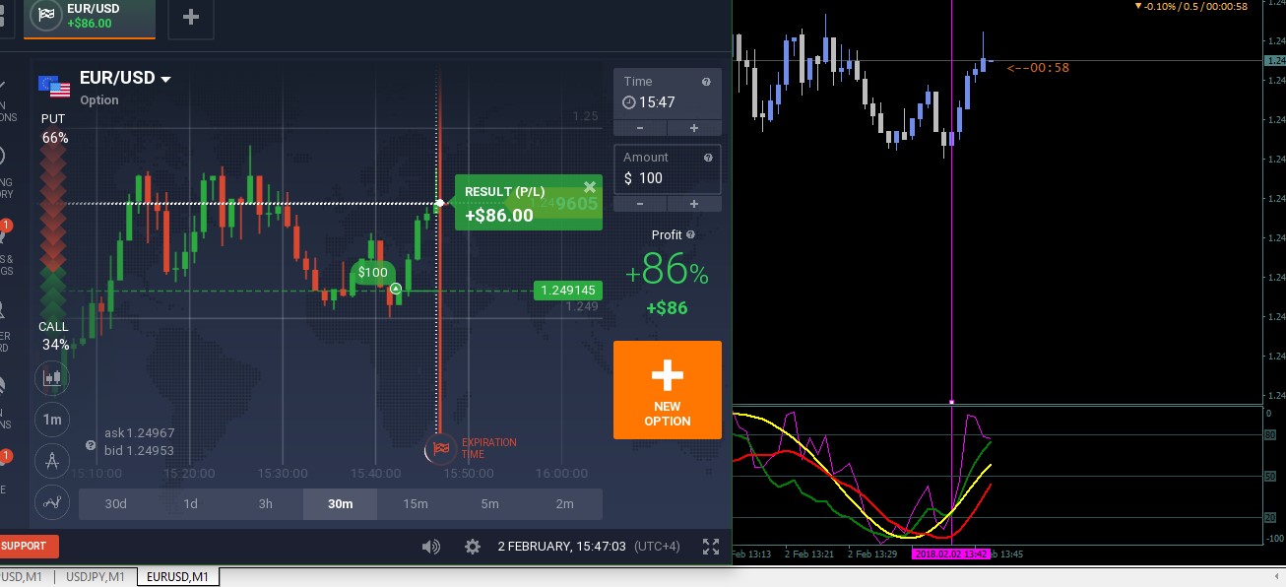Click the +$86 profit amount
The image size is (1286, 587).
click(667, 308)
